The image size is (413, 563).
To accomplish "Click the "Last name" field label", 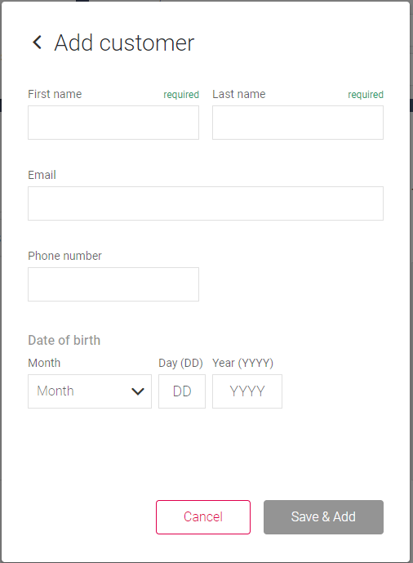I will pyautogui.click(x=239, y=94).
